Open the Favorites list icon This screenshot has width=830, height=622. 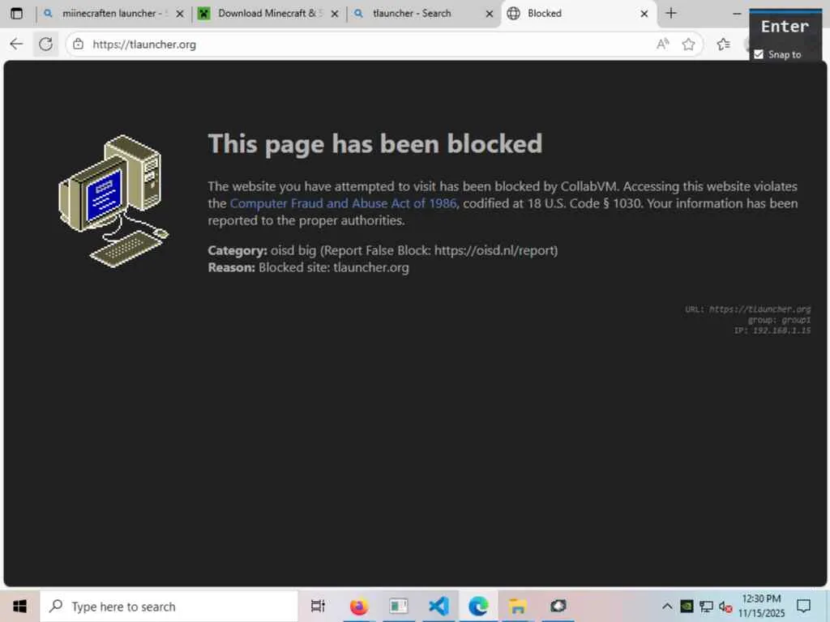(723, 45)
